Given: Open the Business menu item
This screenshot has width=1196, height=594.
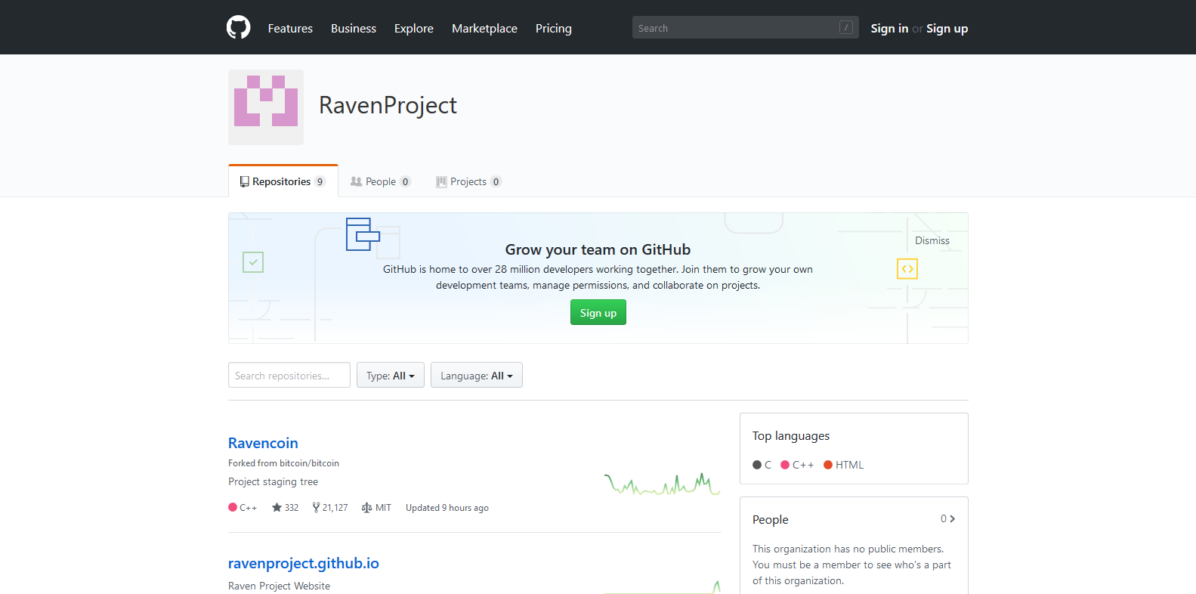Looking at the screenshot, I should coord(354,28).
